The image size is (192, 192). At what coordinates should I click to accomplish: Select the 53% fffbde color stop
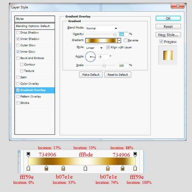(86, 168)
